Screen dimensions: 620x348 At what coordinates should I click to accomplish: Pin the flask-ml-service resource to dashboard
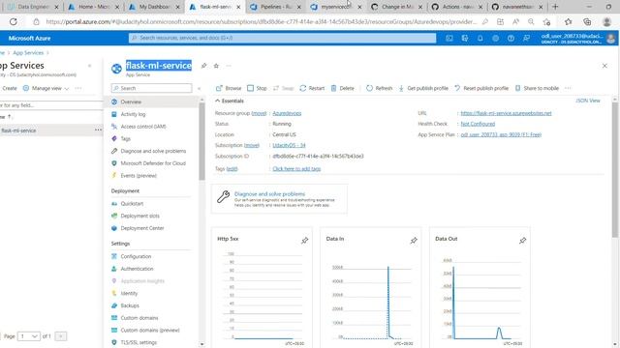click(x=203, y=66)
